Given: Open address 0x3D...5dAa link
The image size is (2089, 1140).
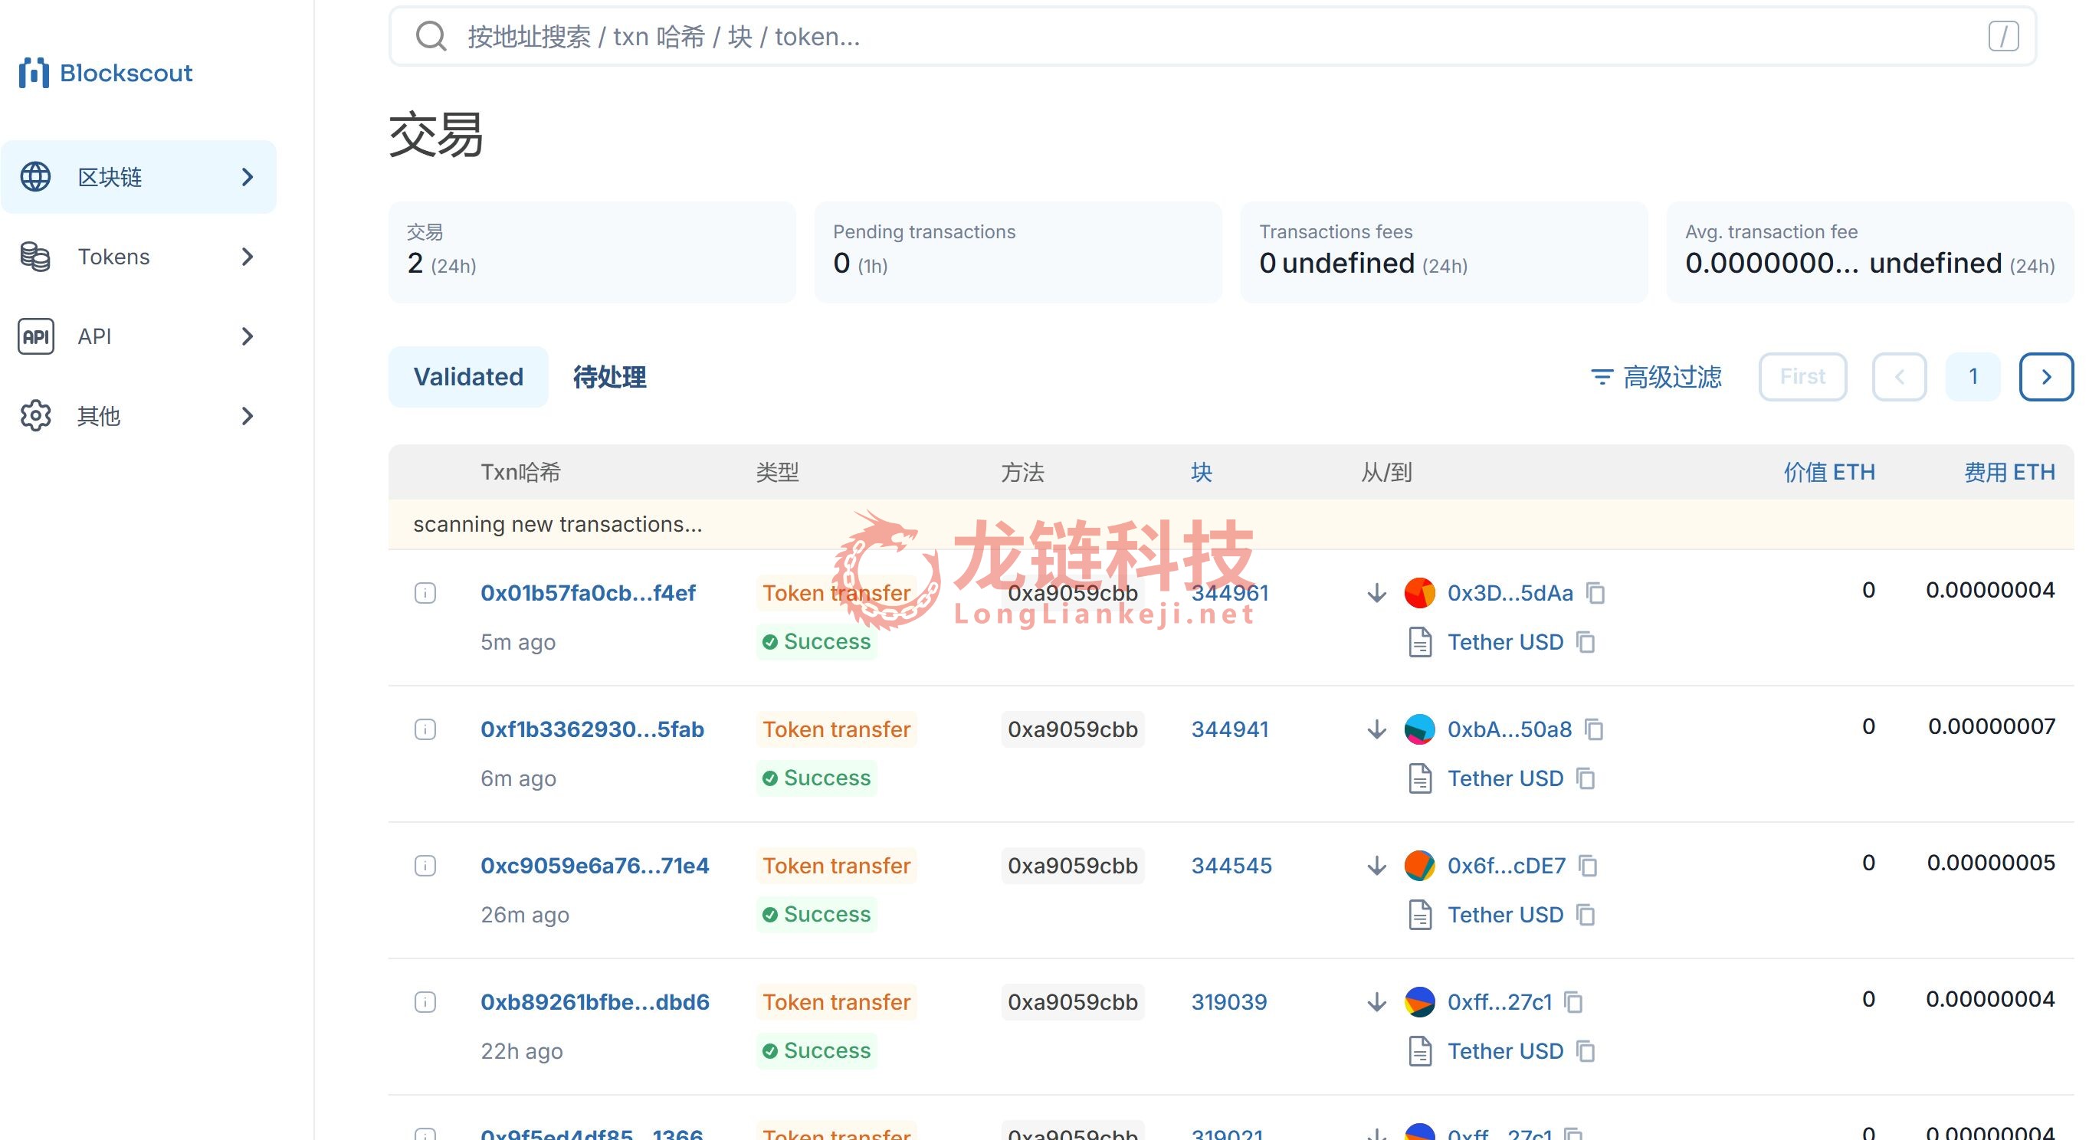Looking at the screenshot, I should (1510, 593).
